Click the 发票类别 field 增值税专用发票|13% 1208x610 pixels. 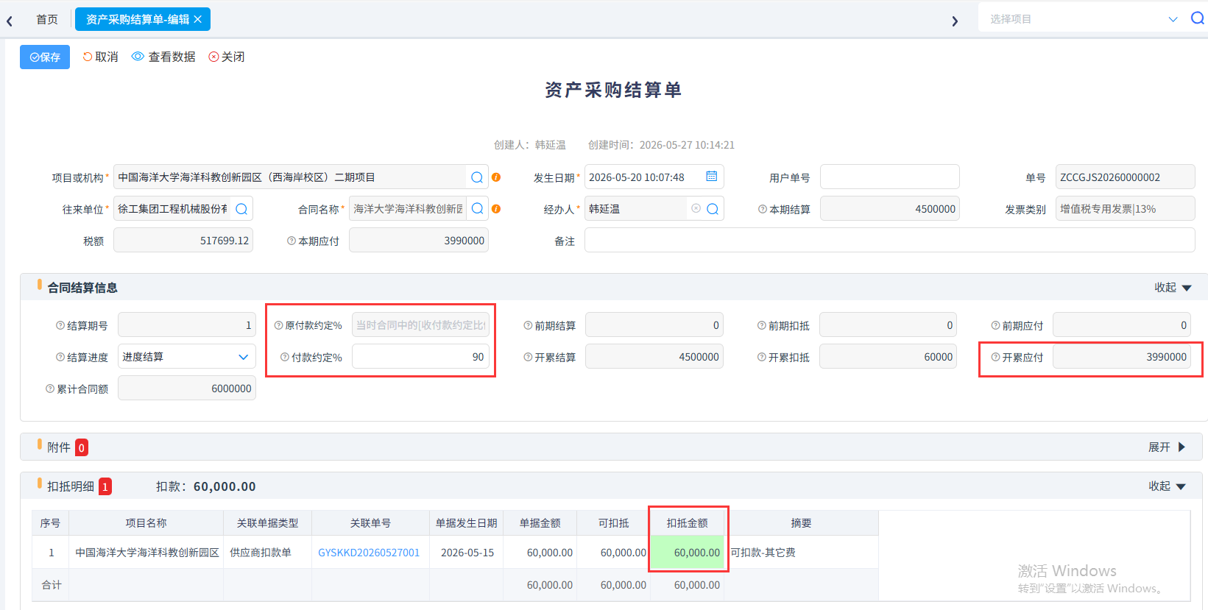click(x=1125, y=209)
